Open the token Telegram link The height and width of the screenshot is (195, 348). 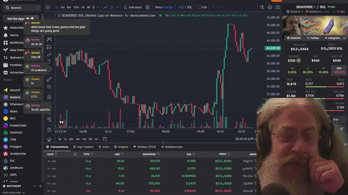point(332,38)
